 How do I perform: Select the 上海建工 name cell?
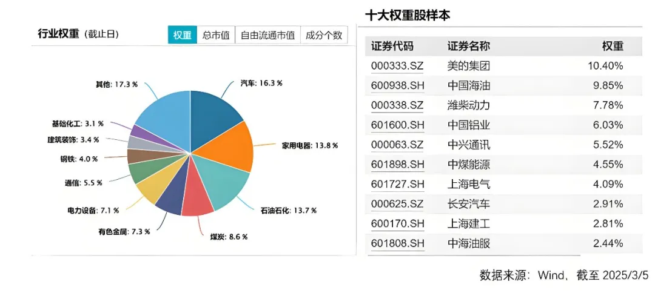pos(469,224)
